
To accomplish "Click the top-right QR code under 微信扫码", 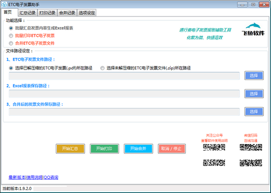I will pos(251,147).
